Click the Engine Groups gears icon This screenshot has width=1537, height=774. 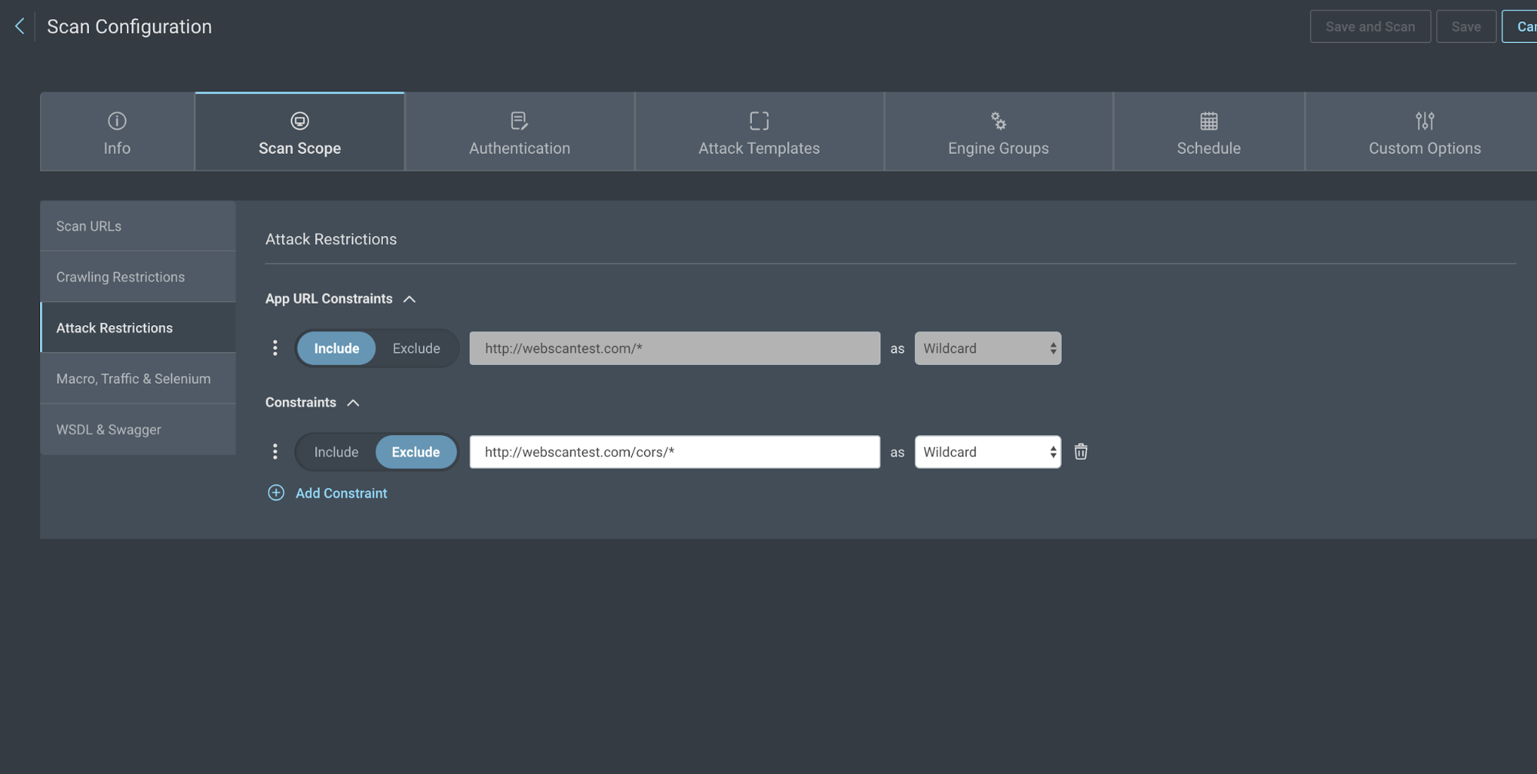point(998,121)
